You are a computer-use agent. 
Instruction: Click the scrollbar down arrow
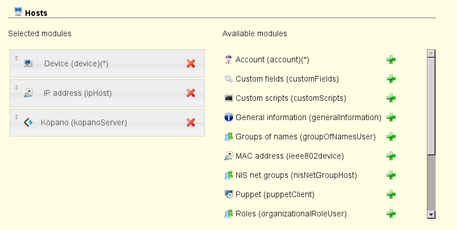click(431, 214)
